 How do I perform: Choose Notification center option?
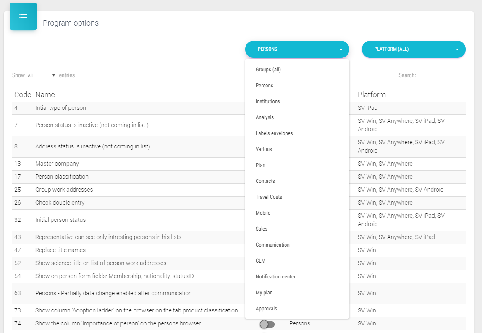coord(275,277)
